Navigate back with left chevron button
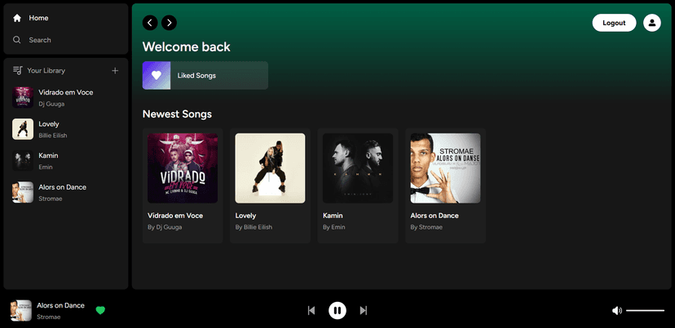 [150, 23]
